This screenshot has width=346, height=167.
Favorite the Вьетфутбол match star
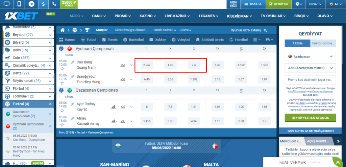click(62, 83)
